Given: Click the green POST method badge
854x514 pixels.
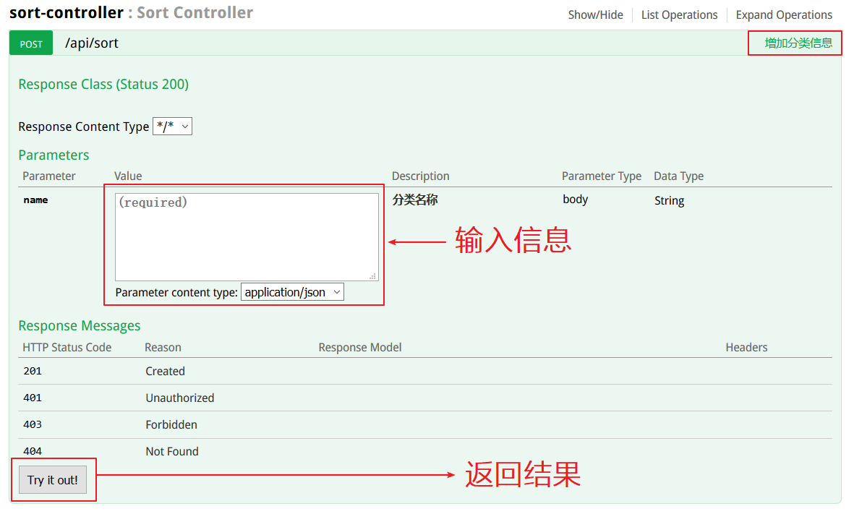Looking at the screenshot, I should tap(31, 43).
